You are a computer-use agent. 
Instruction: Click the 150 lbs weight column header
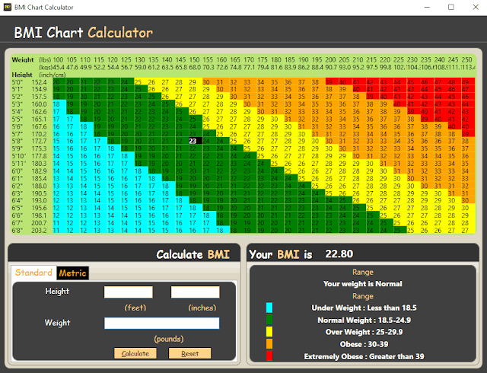coord(195,59)
